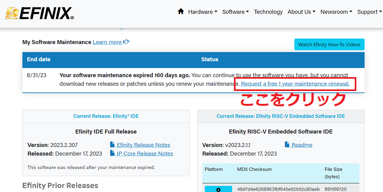Click Version v2023.2.1.1 text
The height and width of the screenshot is (192, 383).
tap(226, 145)
